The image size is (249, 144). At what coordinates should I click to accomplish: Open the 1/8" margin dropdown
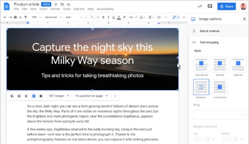pyautogui.click(x=59, y=96)
